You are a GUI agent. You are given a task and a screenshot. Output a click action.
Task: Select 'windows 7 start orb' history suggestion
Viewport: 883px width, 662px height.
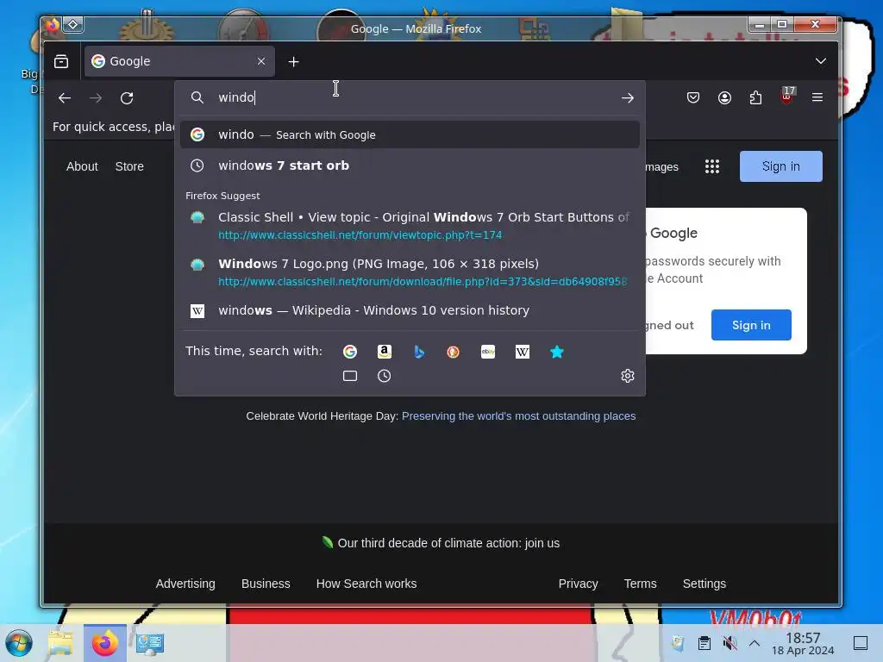(x=410, y=165)
